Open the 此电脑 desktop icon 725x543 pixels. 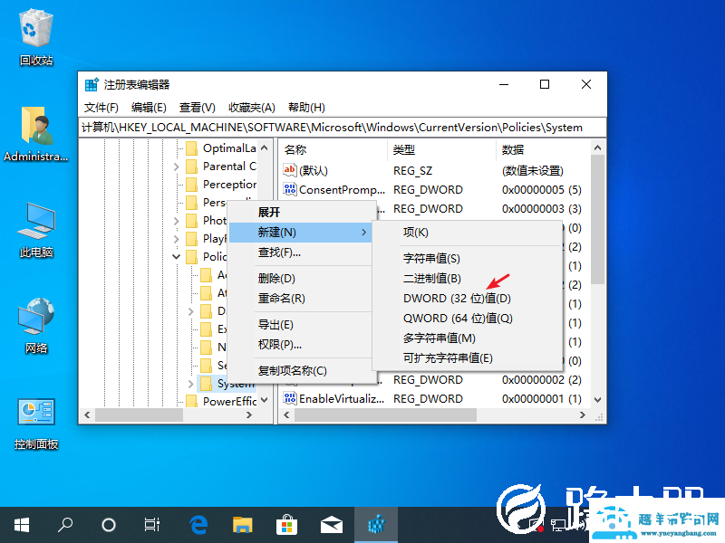coord(36,230)
